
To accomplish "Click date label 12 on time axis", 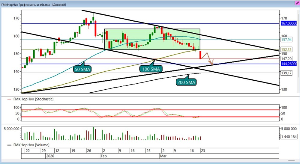I will pos(57,151).
